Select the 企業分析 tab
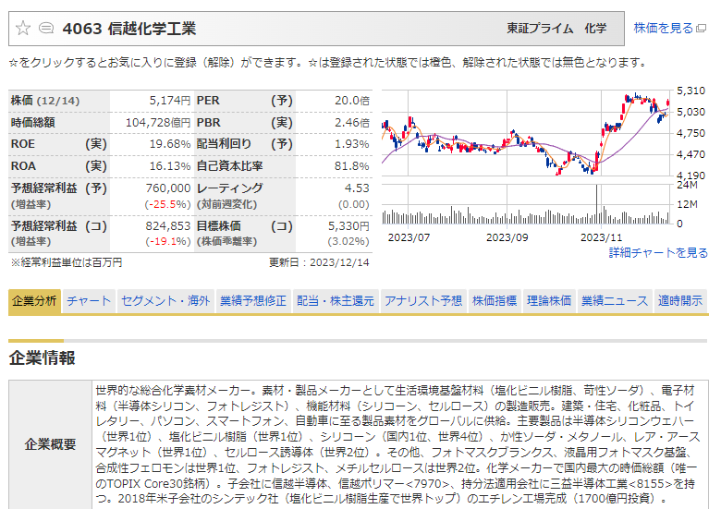This screenshot has height=509, width=721. (34, 301)
